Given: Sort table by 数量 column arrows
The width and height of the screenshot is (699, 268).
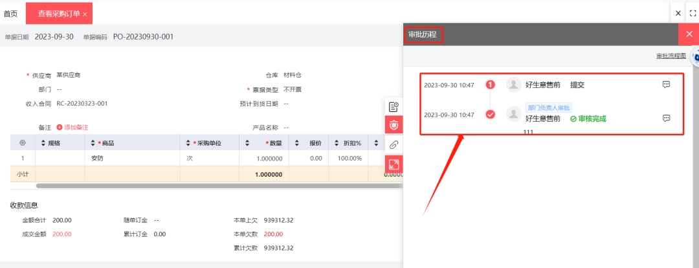Looking at the screenshot, I should (x=247, y=143).
